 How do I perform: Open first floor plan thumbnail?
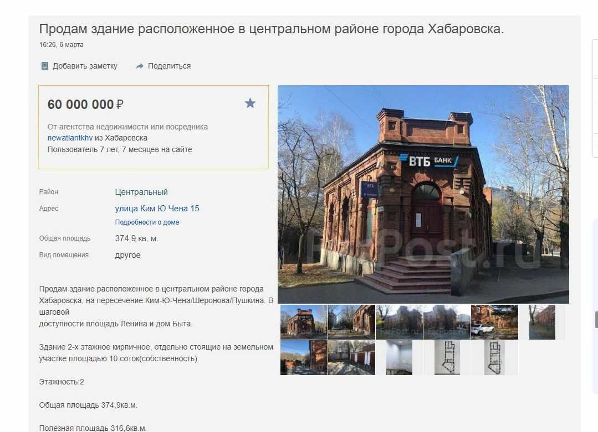pyautogui.click(x=447, y=358)
